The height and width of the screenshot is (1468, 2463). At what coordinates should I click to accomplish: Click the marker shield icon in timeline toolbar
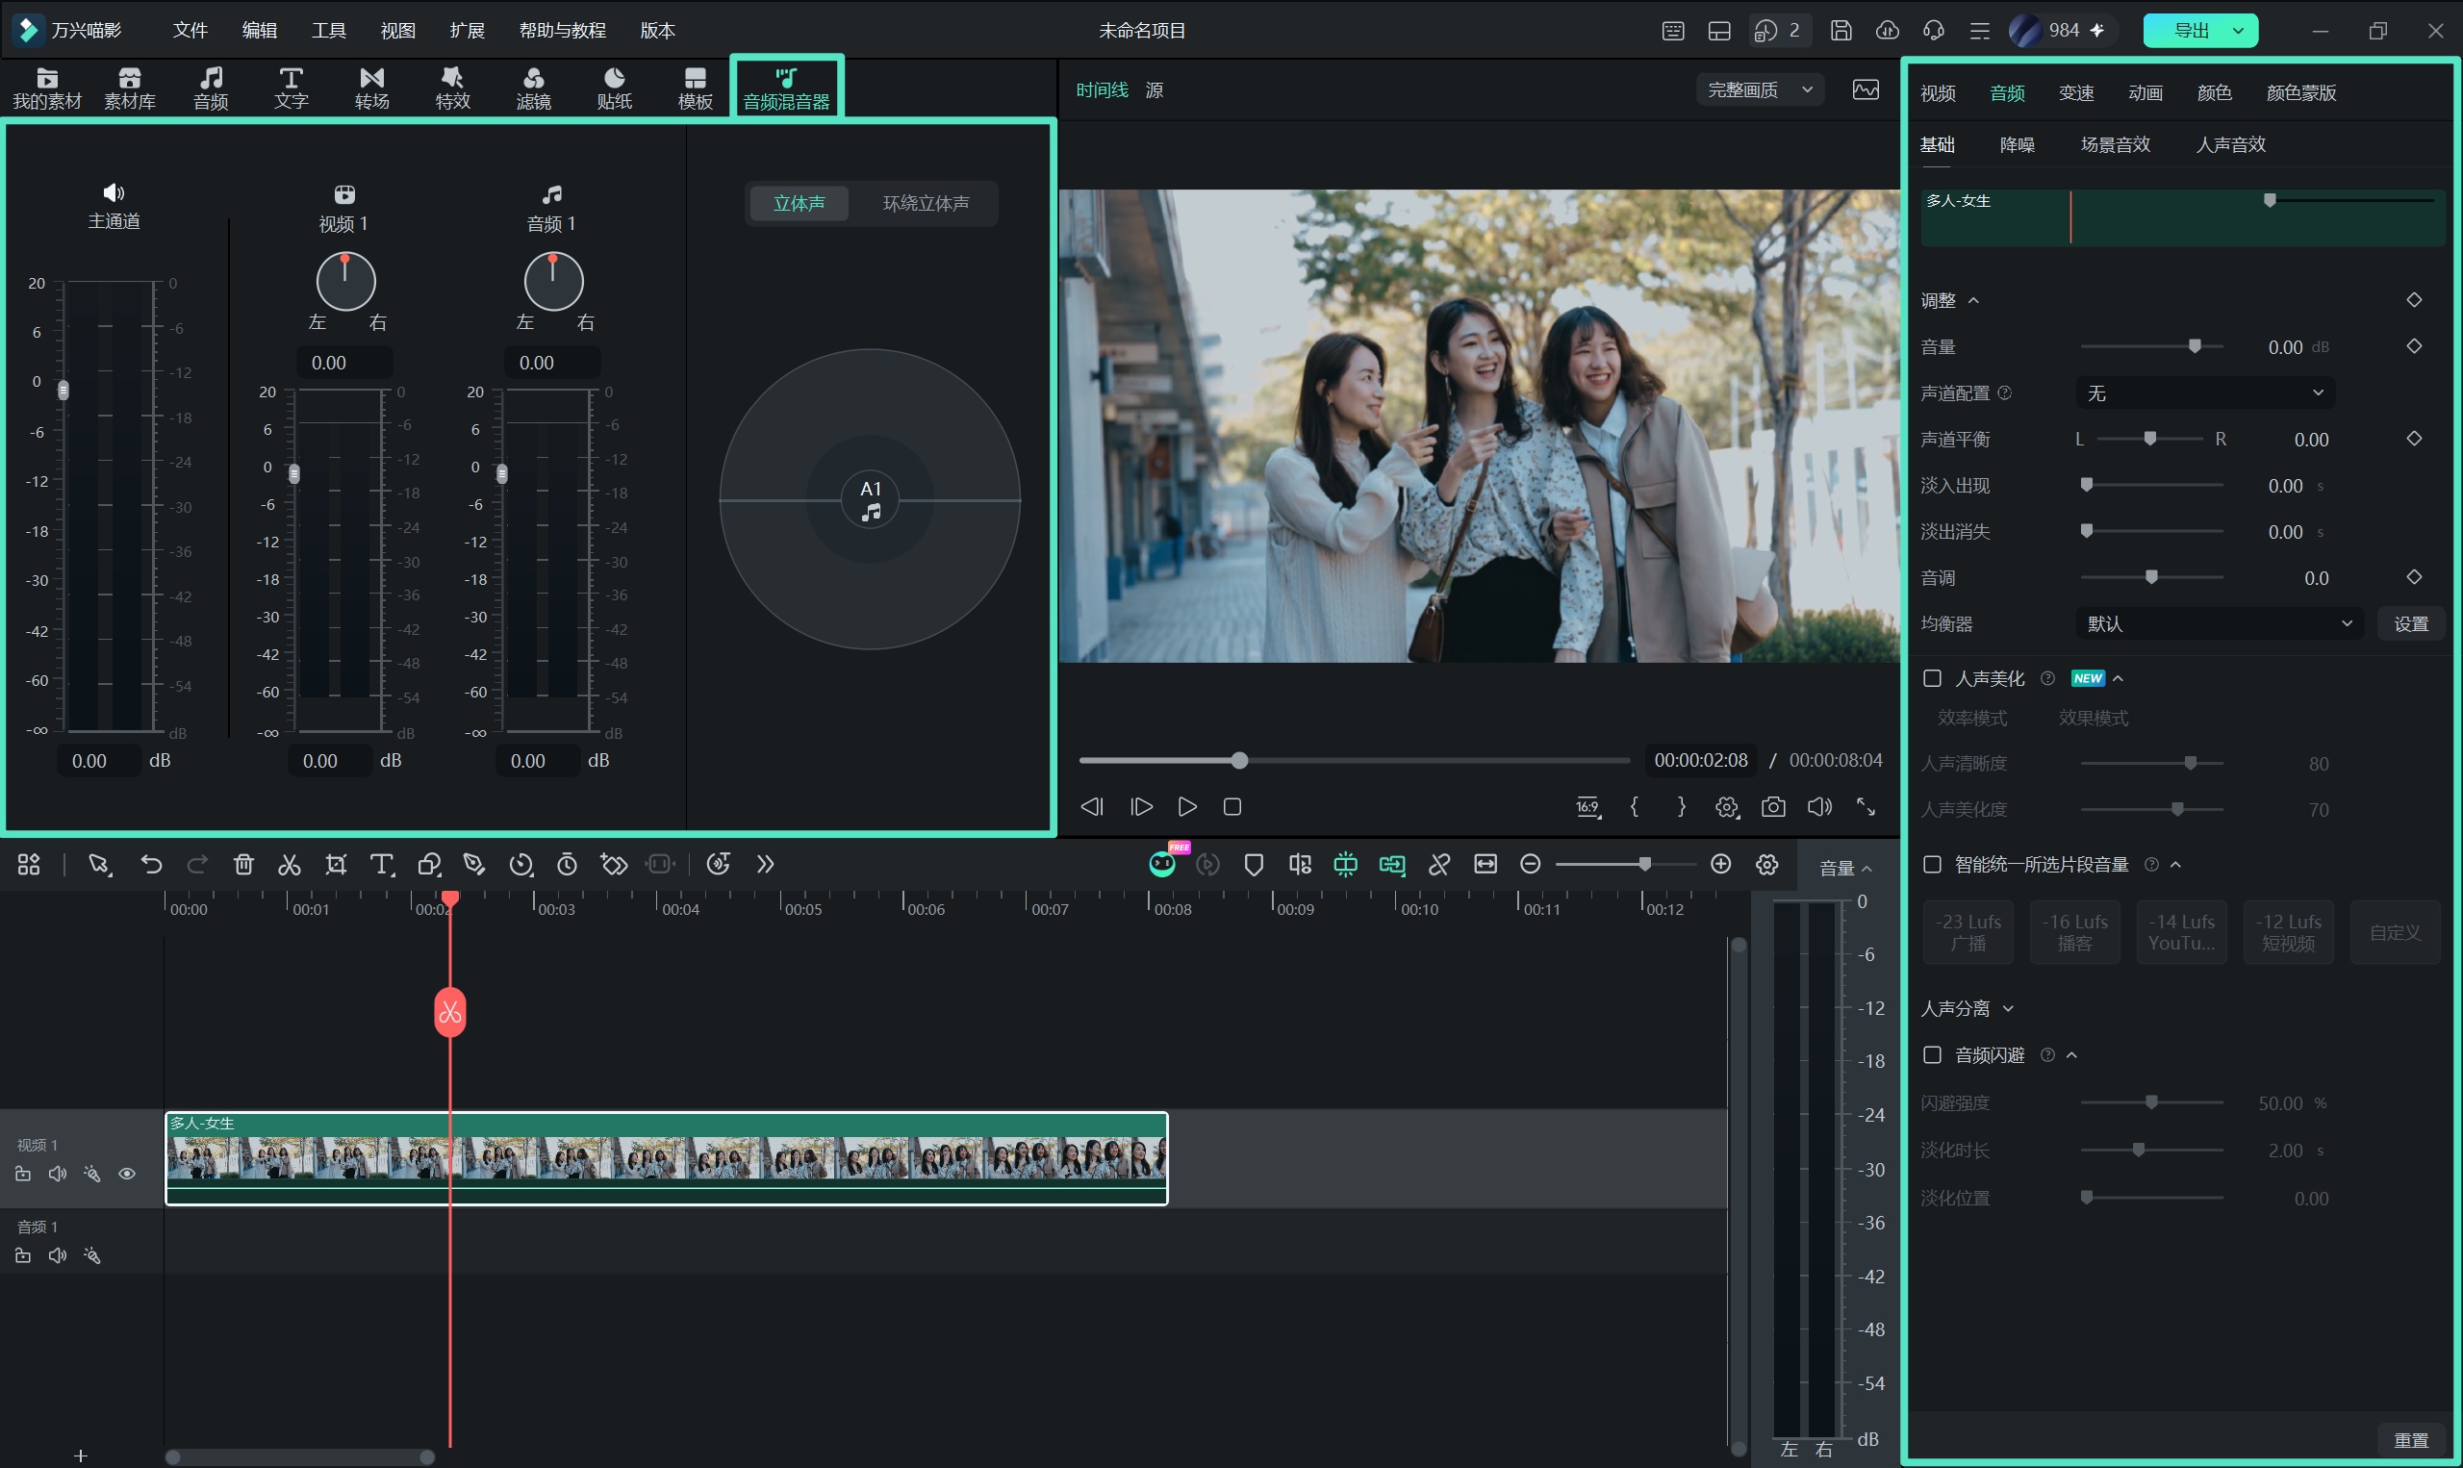click(1254, 865)
